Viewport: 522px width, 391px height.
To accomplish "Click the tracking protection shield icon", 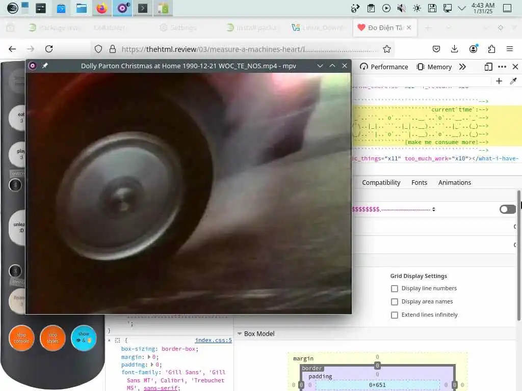I will pyautogui.click(x=98, y=49).
